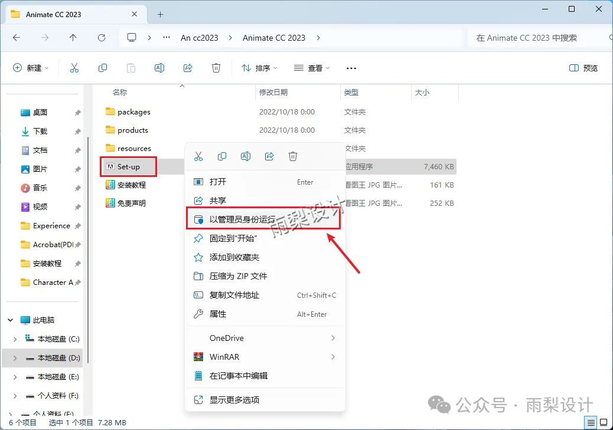Choose 固定到"开始" in the context menu
This screenshot has height=430, width=613.
[265, 238]
